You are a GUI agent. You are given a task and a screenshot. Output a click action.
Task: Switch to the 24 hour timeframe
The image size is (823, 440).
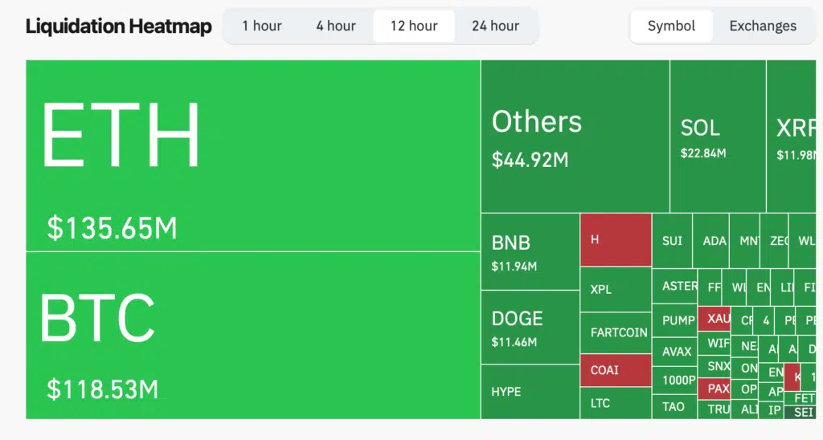tap(495, 26)
